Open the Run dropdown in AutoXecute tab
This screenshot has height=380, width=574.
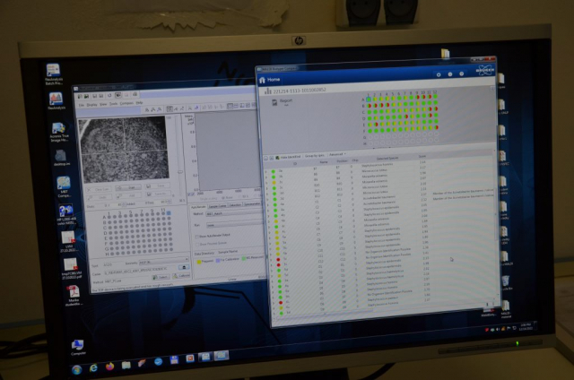[234, 225]
